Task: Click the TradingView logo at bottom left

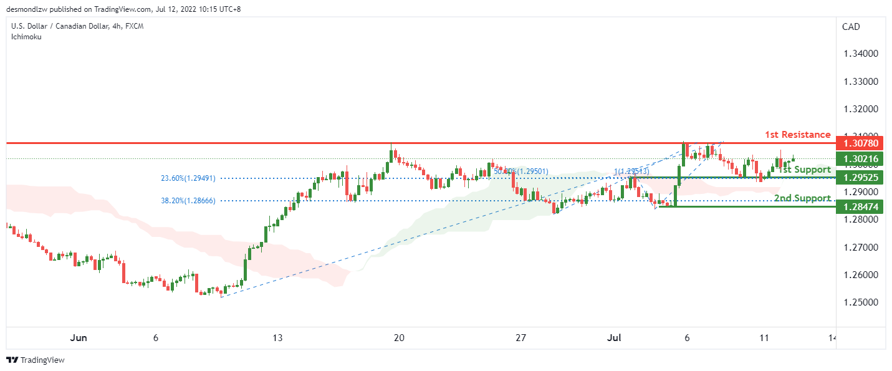Action: (x=36, y=360)
